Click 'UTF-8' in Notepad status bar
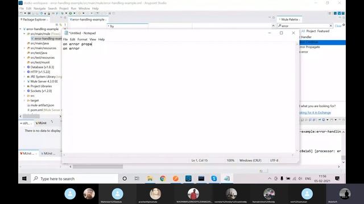The width and height of the screenshot is (364, 204). [274, 160]
